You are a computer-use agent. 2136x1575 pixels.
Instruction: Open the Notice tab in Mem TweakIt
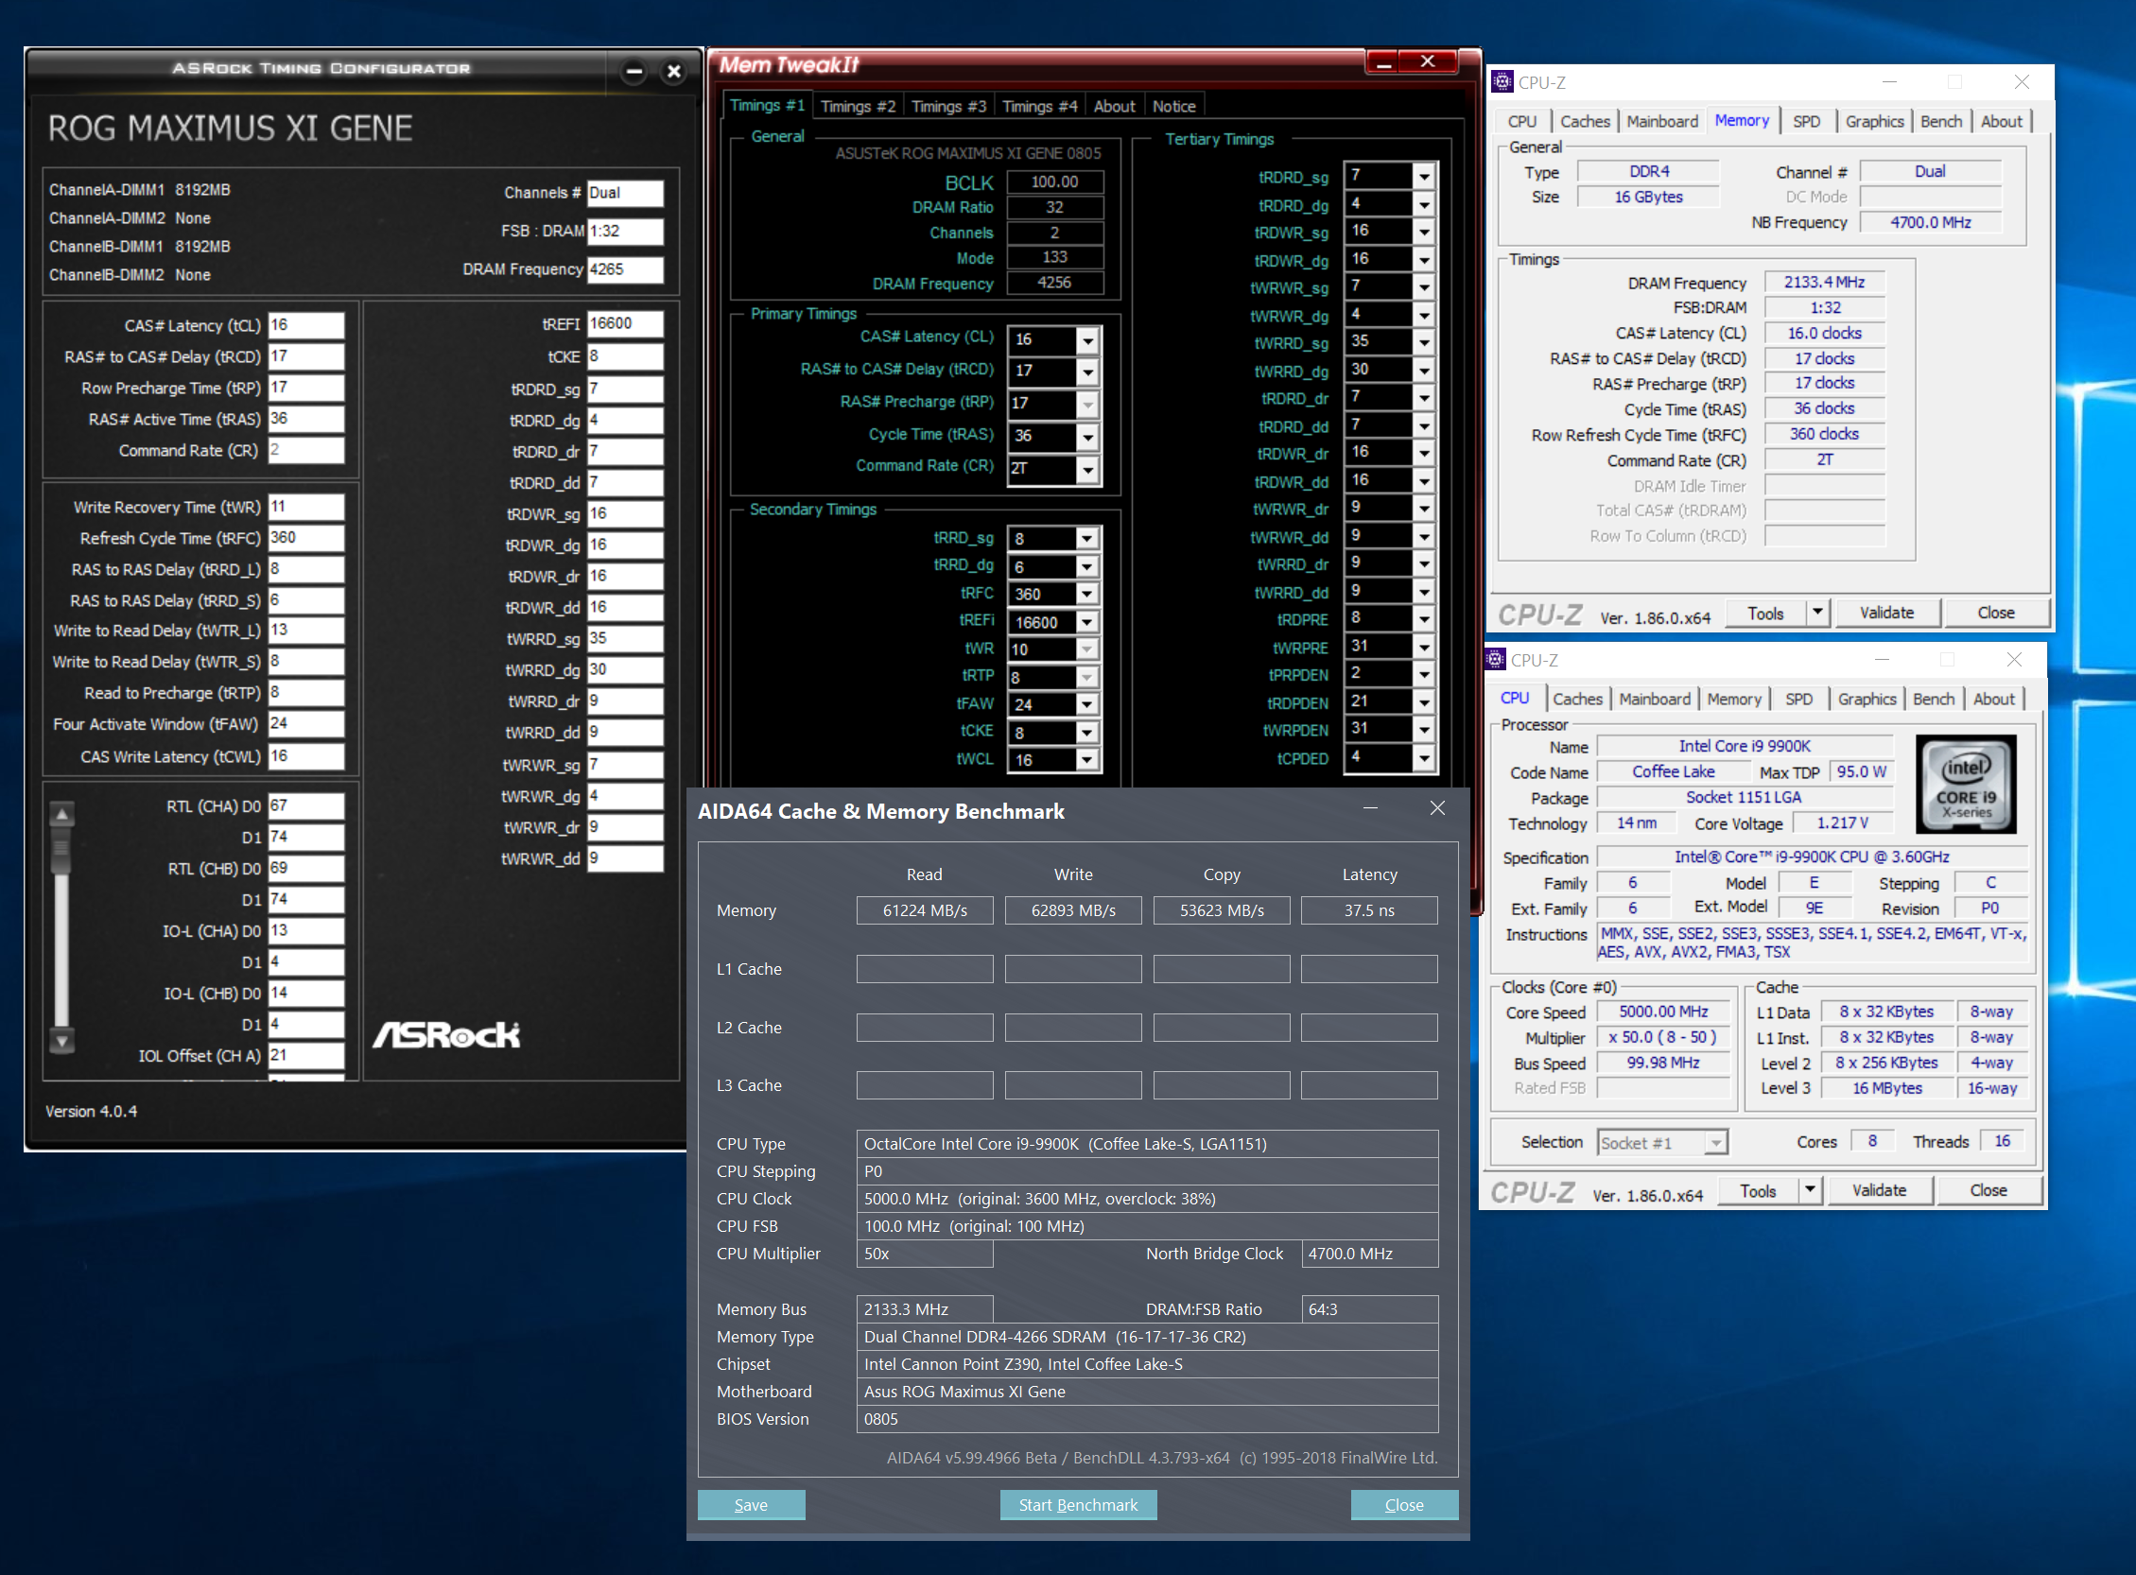coord(1173,106)
